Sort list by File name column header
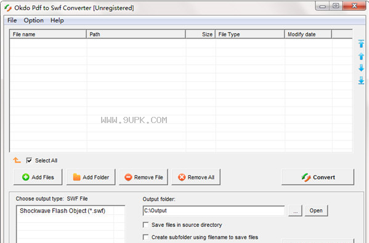The image size is (369, 243). [48, 34]
